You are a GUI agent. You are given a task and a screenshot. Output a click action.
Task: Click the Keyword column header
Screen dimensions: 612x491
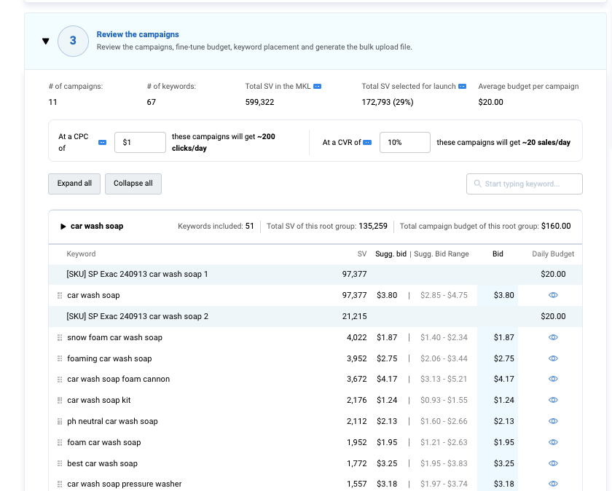(81, 254)
